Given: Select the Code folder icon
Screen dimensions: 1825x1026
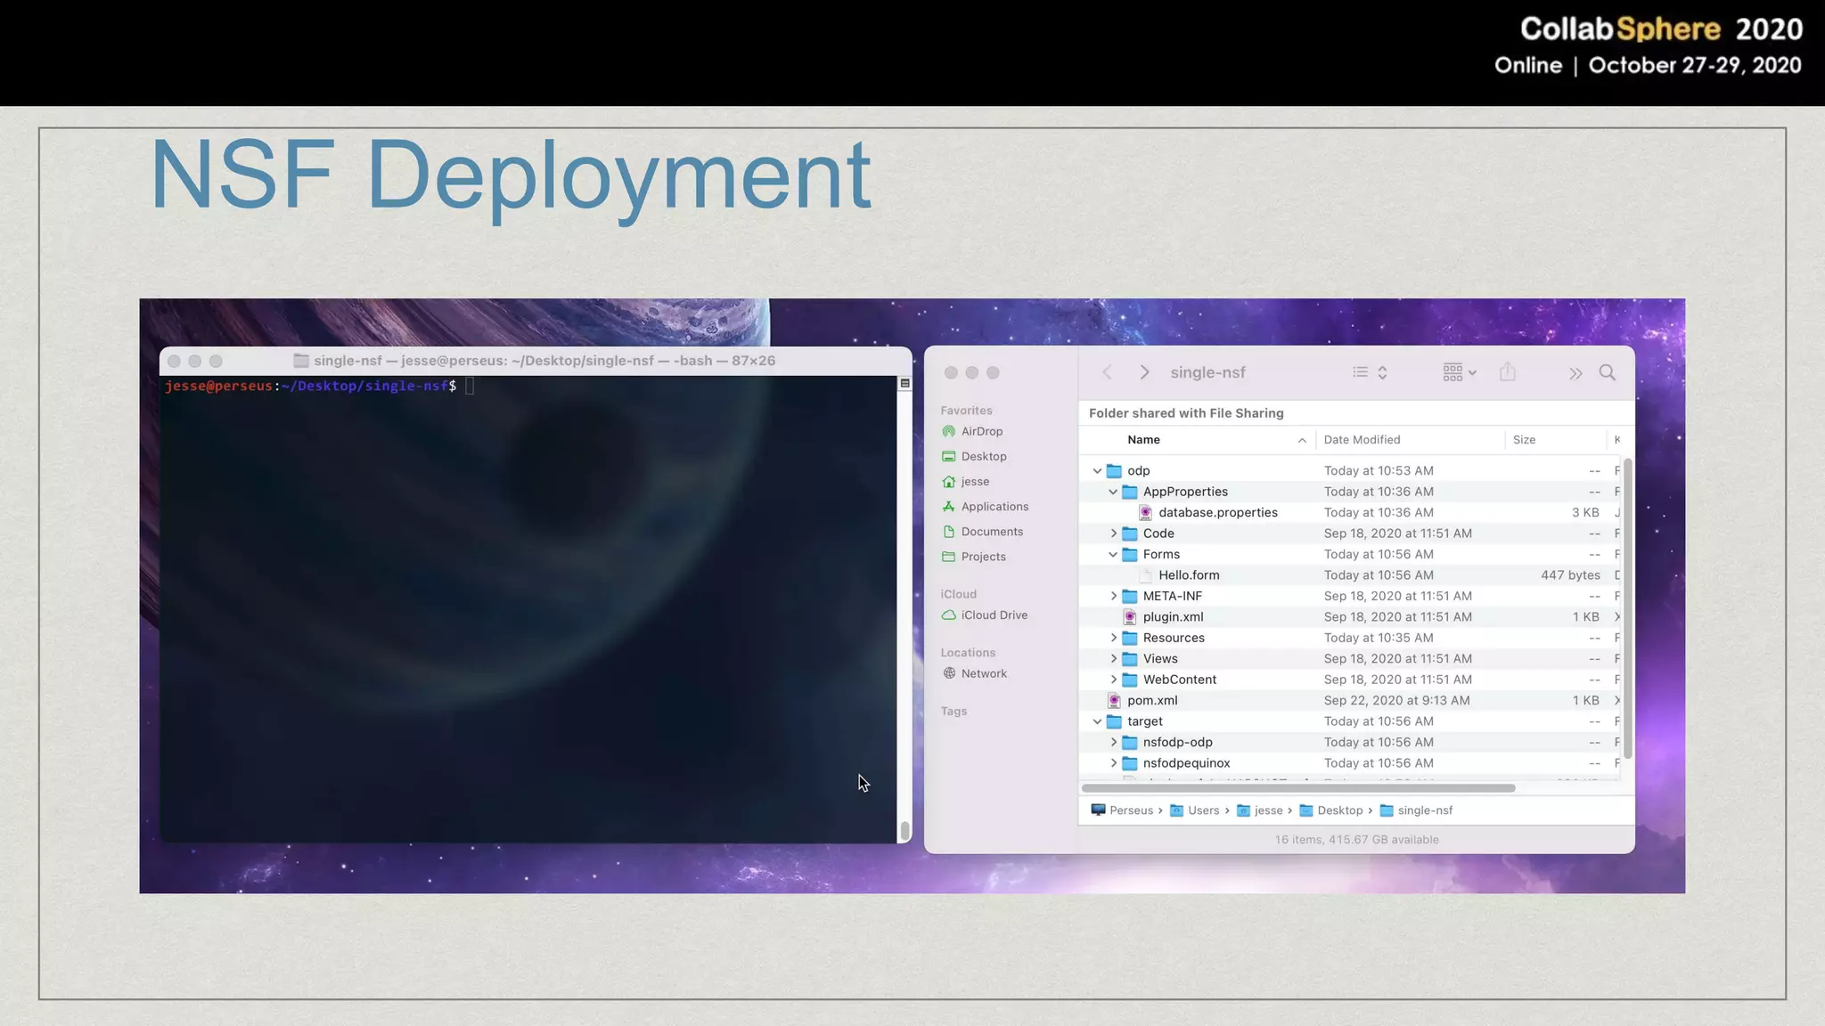Looking at the screenshot, I should (1130, 533).
